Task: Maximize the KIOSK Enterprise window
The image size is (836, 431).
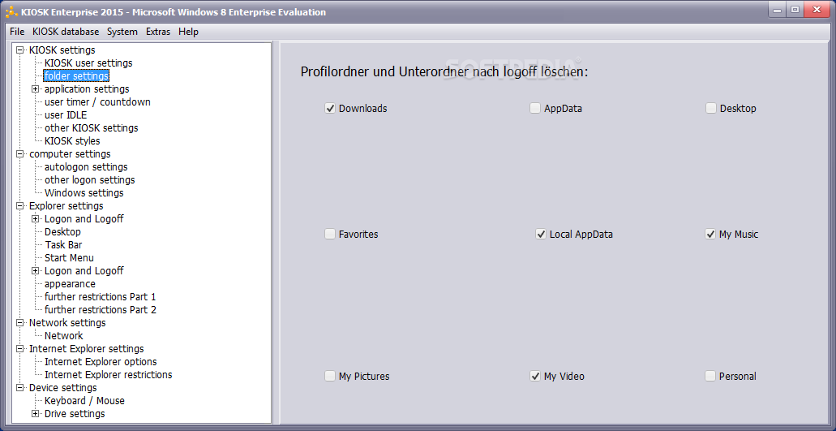Action: [x=795, y=10]
